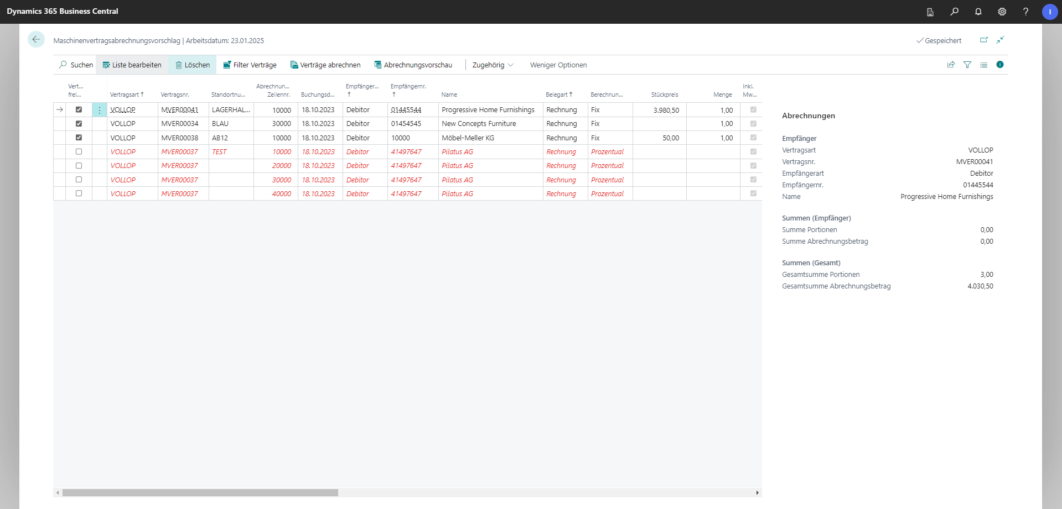
Task: Toggle the filter pane funnel icon
Action: [967, 65]
